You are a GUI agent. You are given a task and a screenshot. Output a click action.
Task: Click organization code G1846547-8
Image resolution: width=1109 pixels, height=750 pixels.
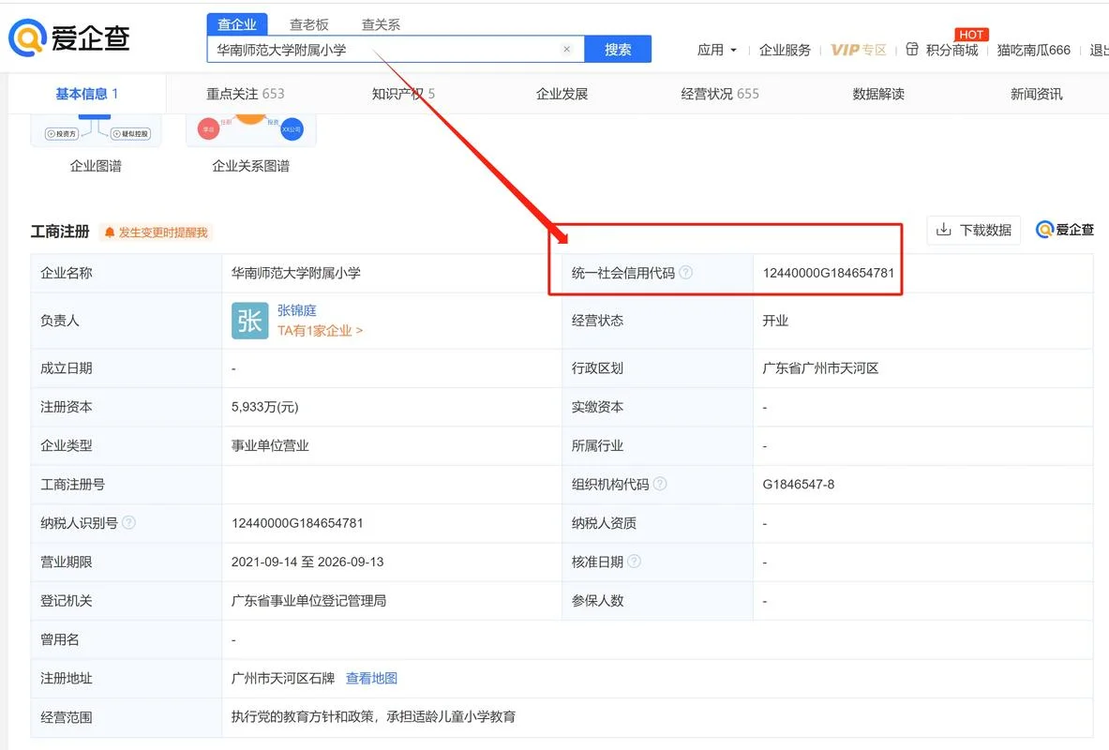pos(799,484)
